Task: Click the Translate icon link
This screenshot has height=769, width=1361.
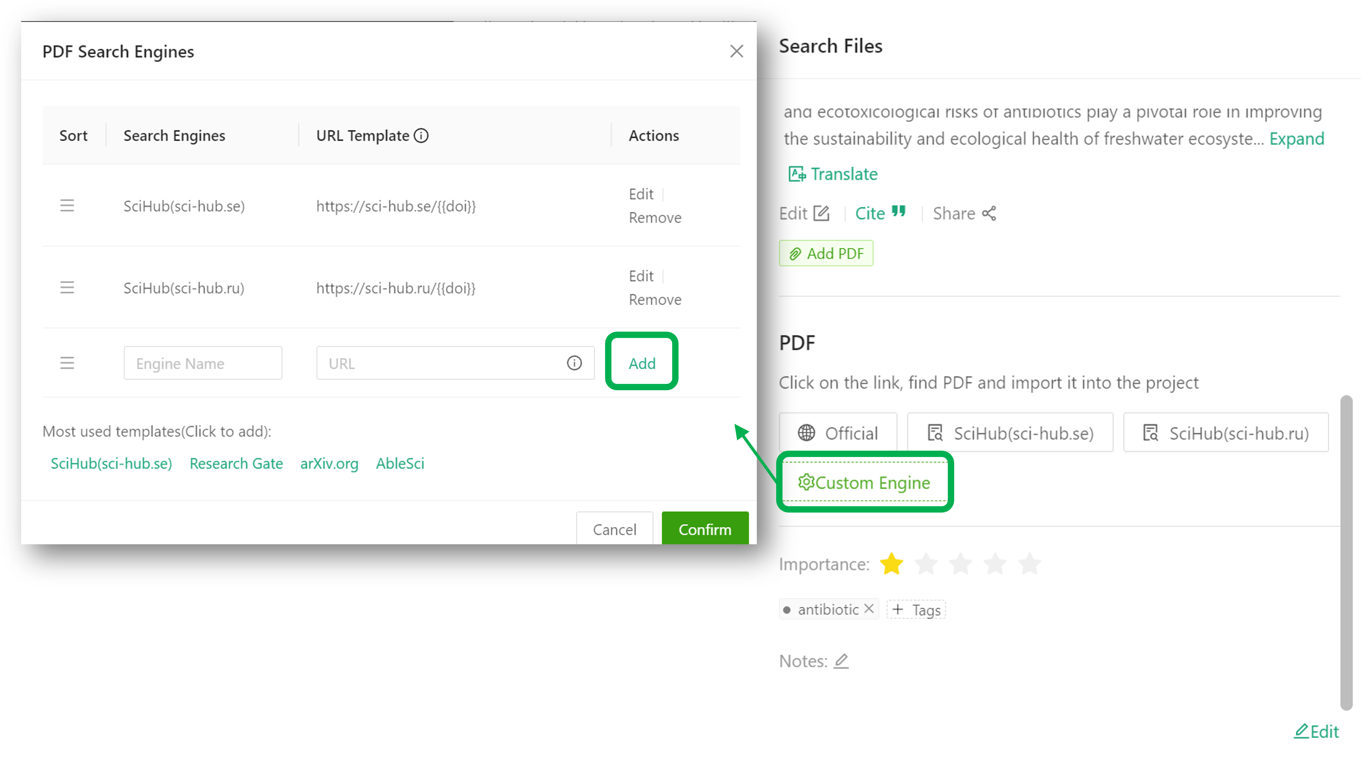Action: [x=797, y=174]
